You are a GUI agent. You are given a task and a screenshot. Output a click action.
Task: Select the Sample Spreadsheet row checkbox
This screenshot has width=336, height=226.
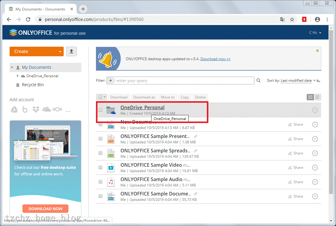pyautogui.click(x=100, y=153)
